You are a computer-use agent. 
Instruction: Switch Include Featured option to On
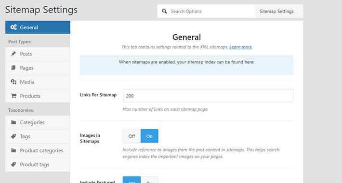pyautogui.click(x=149, y=180)
